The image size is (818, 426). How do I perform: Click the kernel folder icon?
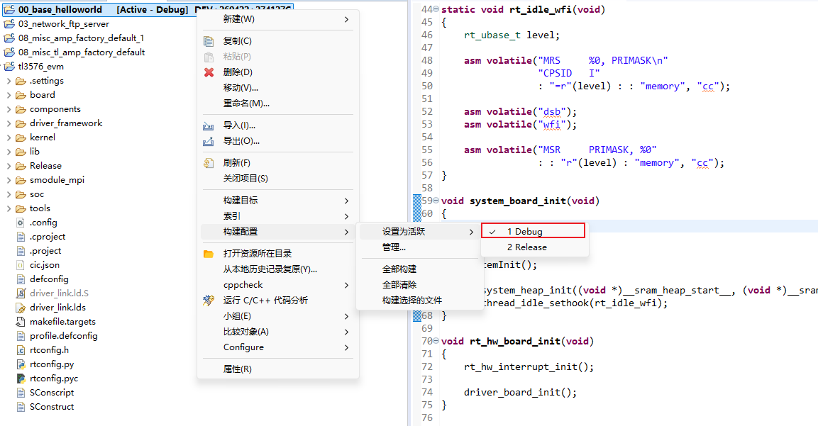[21, 138]
